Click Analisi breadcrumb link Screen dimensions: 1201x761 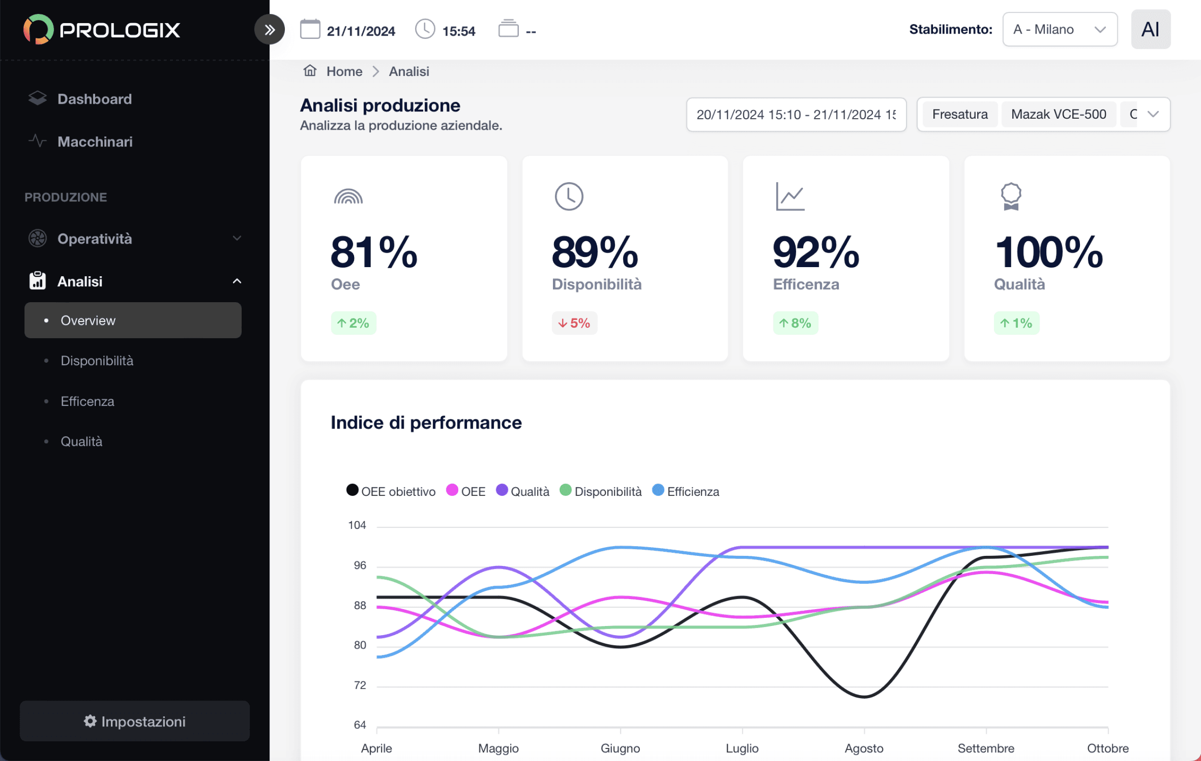click(x=409, y=71)
